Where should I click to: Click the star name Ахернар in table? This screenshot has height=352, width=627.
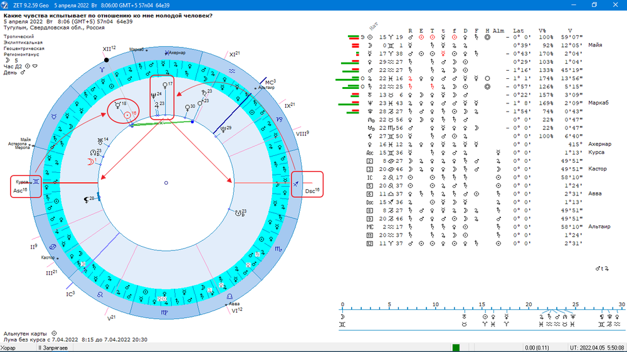pyautogui.click(x=600, y=144)
